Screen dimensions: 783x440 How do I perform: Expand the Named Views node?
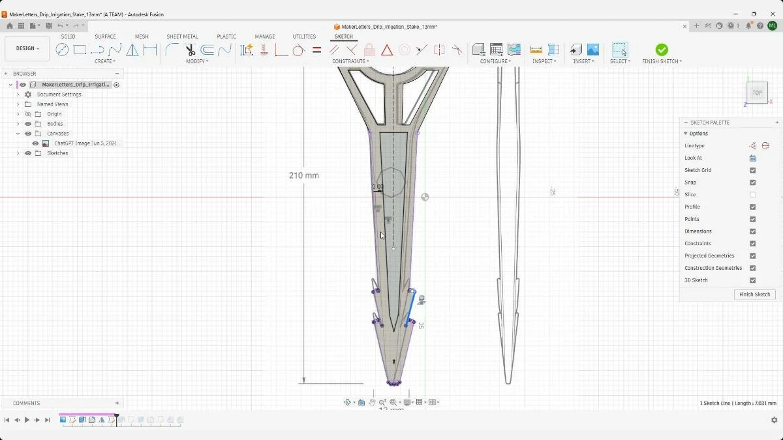tap(18, 104)
